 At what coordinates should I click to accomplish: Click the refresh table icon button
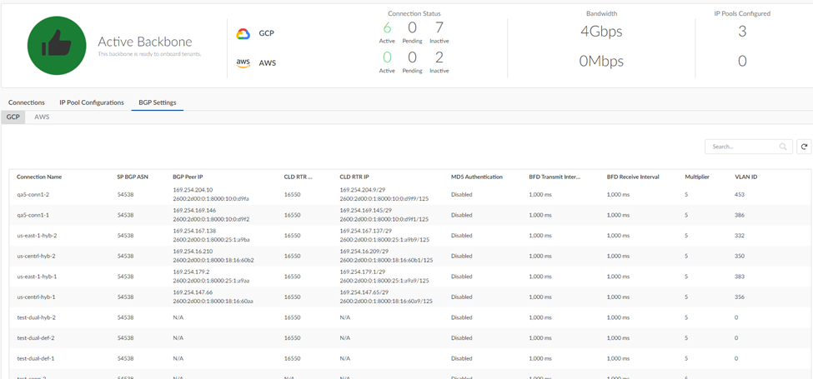click(x=804, y=147)
